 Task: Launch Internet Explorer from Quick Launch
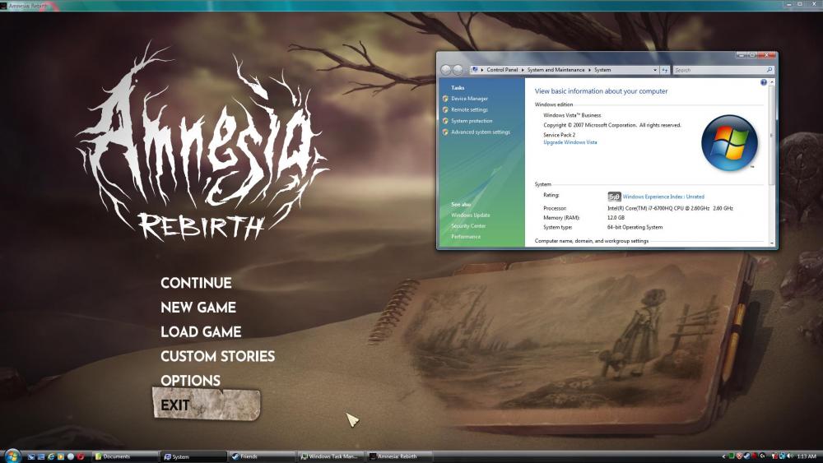coord(51,456)
